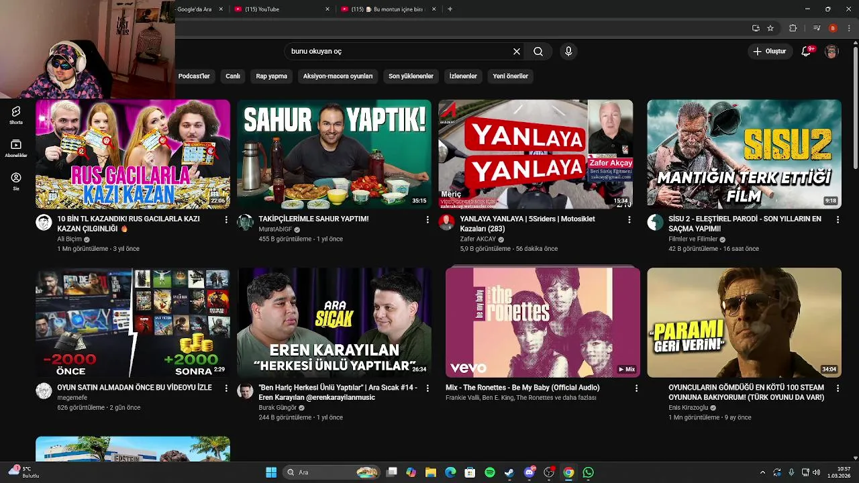Open Eren Karayılan Ara Sıcak thumbnail
This screenshot has height=483, width=859.
pos(334,323)
